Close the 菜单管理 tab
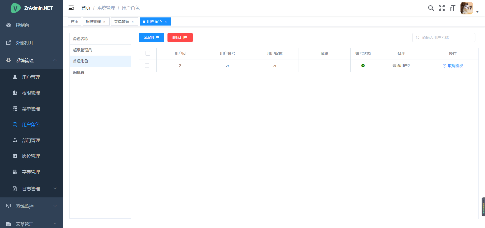 click(x=133, y=22)
